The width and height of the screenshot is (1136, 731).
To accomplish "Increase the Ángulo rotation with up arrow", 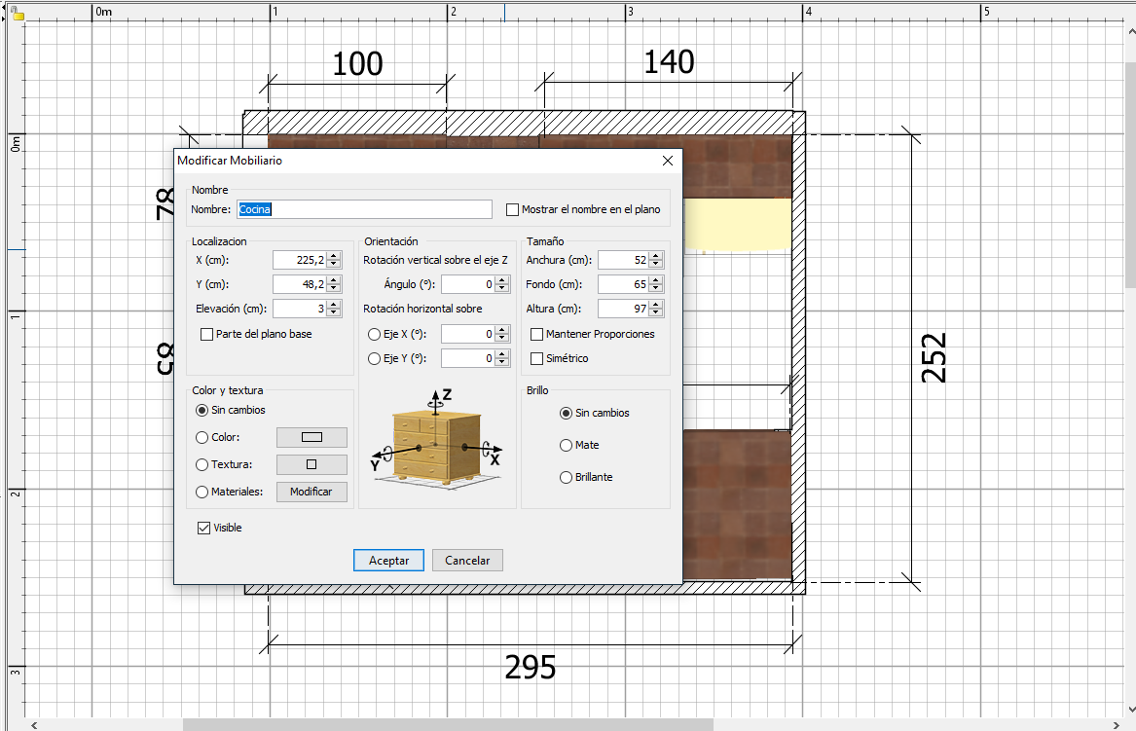I will [502, 280].
